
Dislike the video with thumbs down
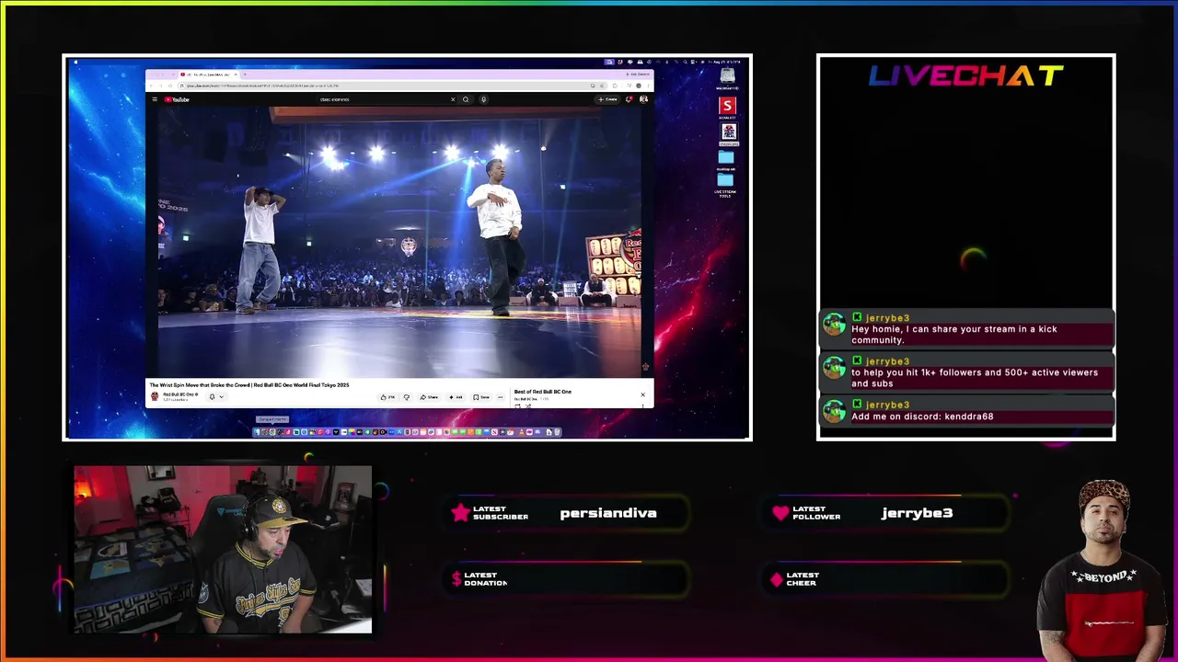407,397
